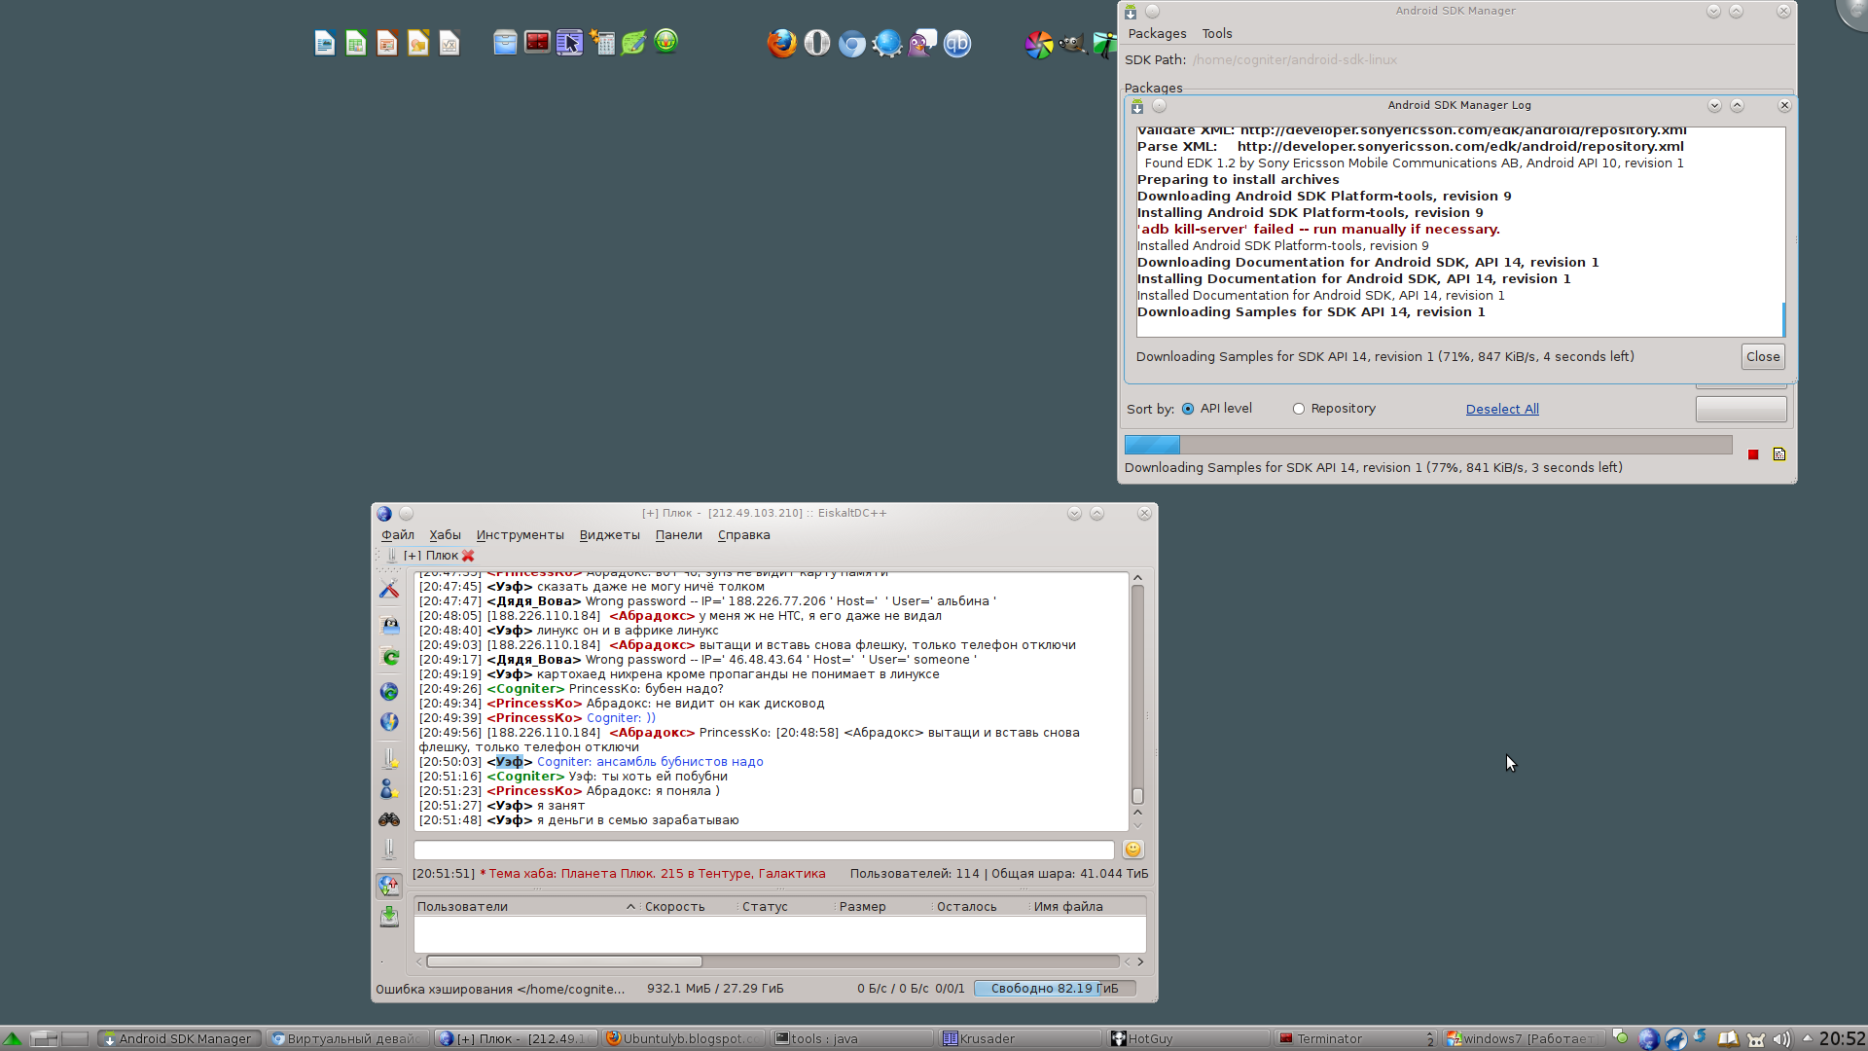Click the chat message input field
Screen dimensions: 1868x1051
coord(764,851)
